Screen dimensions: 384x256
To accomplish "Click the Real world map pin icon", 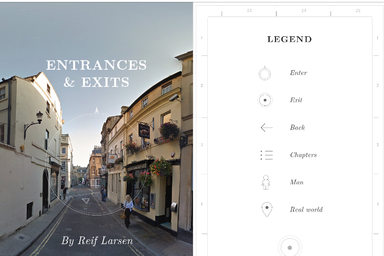I will (x=267, y=210).
